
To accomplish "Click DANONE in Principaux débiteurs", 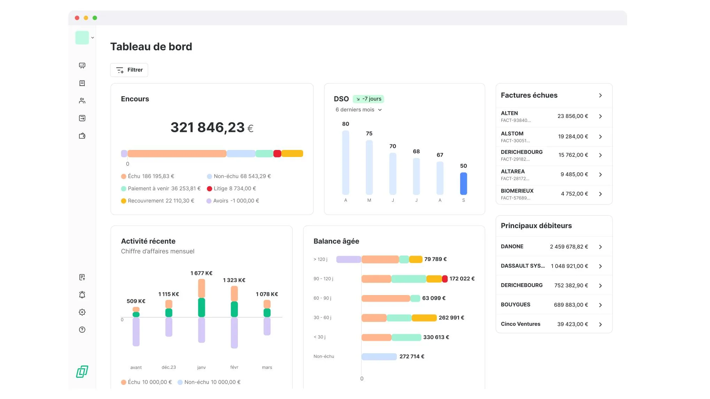I will pos(512,247).
